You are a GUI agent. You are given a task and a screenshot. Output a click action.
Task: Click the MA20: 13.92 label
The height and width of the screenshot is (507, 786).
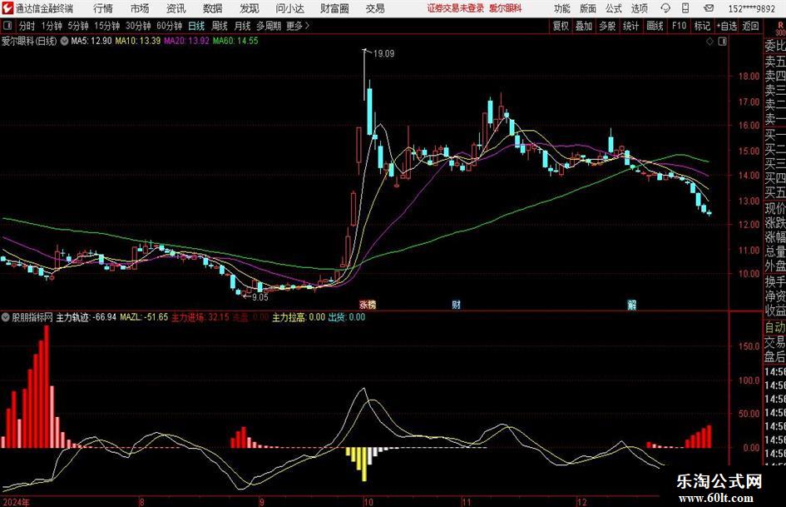186,41
